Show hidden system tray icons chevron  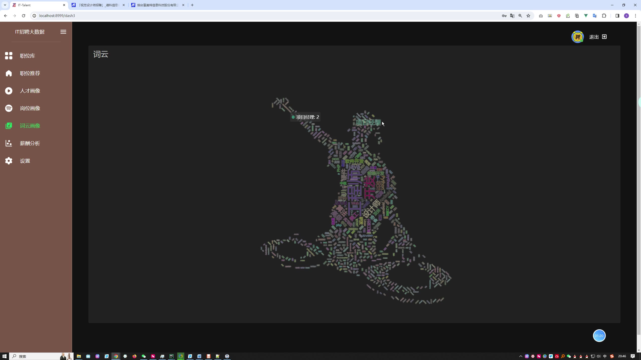coord(521,356)
